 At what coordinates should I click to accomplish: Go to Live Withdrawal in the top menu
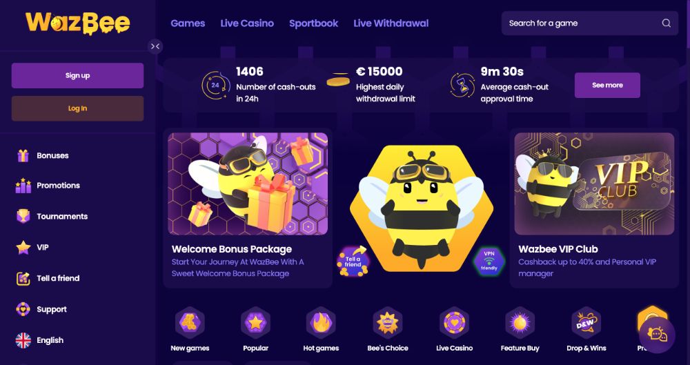pyautogui.click(x=391, y=23)
